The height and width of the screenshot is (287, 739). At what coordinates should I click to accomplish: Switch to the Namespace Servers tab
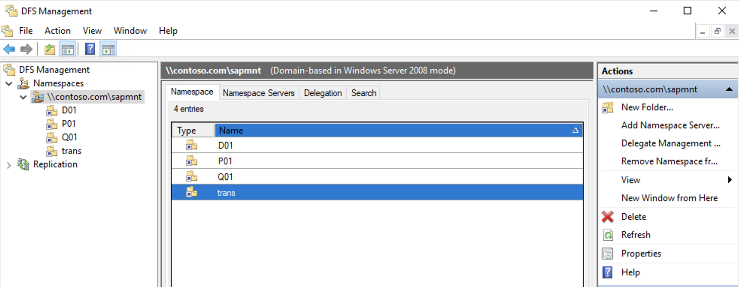tap(259, 93)
